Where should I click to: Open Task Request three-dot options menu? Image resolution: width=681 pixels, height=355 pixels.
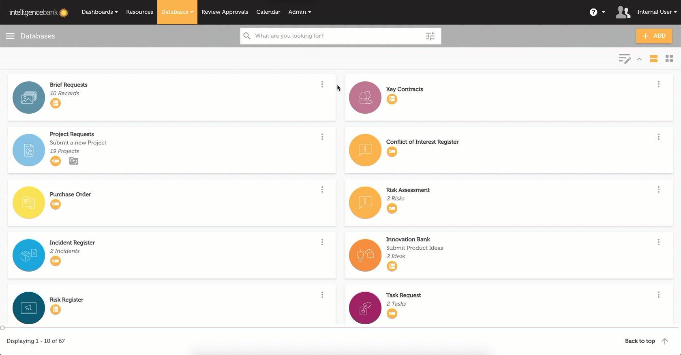coord(658,295)
